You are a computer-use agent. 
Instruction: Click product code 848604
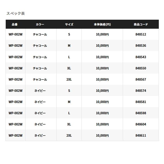[141, 124]
